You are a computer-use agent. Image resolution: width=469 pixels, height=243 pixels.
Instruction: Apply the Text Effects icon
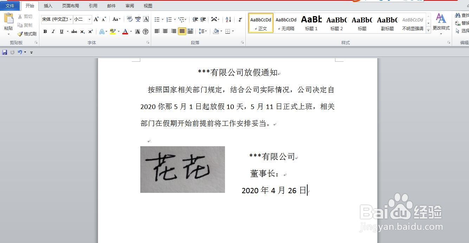[102, 32]
